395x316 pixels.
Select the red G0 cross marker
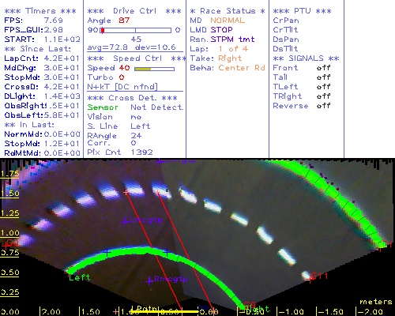6,245
